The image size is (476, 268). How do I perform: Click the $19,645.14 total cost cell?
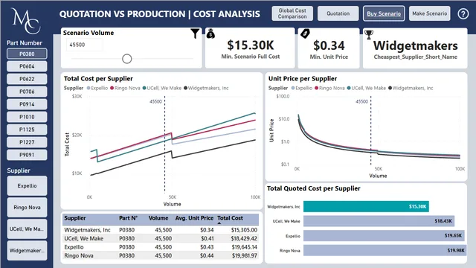click(244, 247)
